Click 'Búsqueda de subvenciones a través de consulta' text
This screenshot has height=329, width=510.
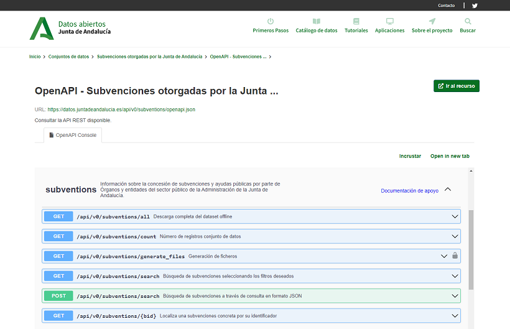point(232,296)
